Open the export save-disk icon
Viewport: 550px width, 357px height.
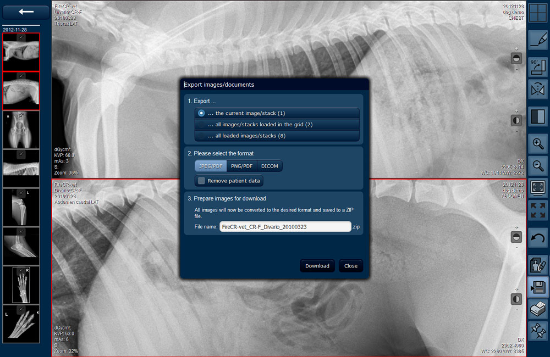click(x=538, y=287)
